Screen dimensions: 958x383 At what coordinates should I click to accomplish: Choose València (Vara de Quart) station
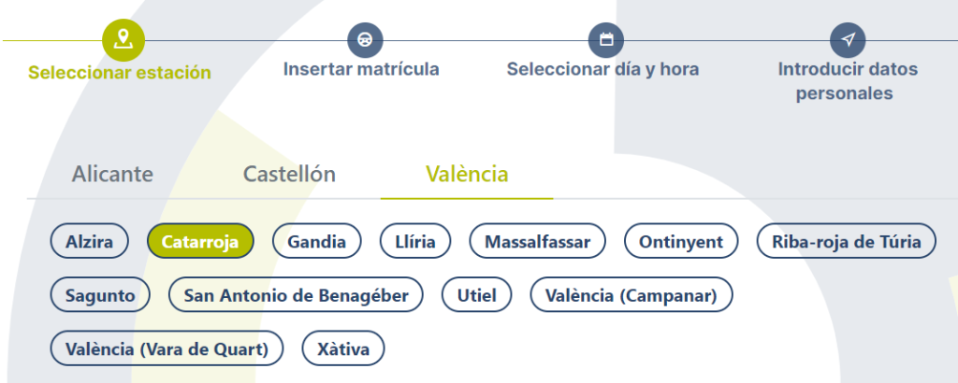[x=167, y=349]
